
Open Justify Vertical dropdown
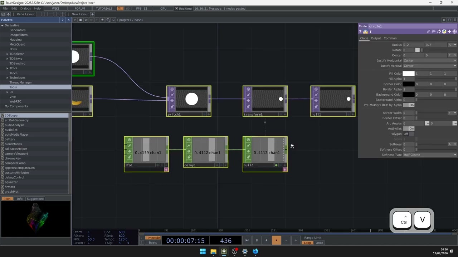pos(430,66)
